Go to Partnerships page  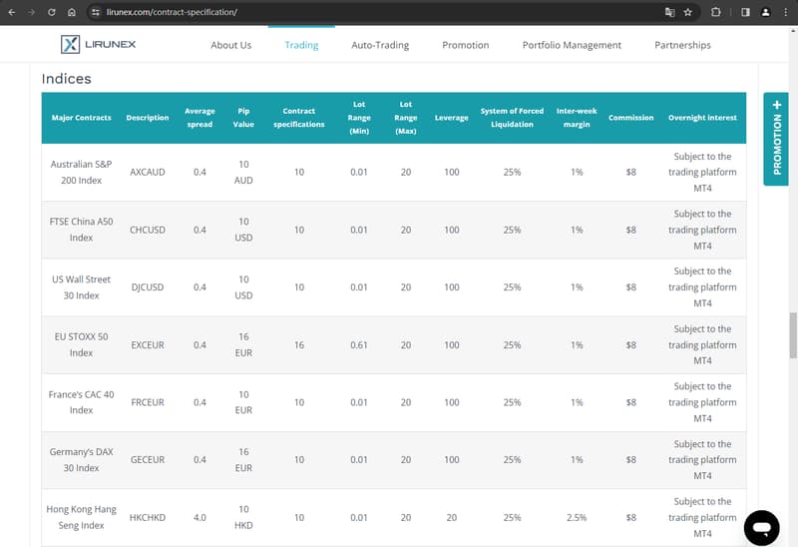(x=682, y=45)
